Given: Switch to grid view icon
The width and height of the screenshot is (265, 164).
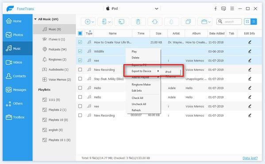Looking at the screenshot, I should [247, 21].
